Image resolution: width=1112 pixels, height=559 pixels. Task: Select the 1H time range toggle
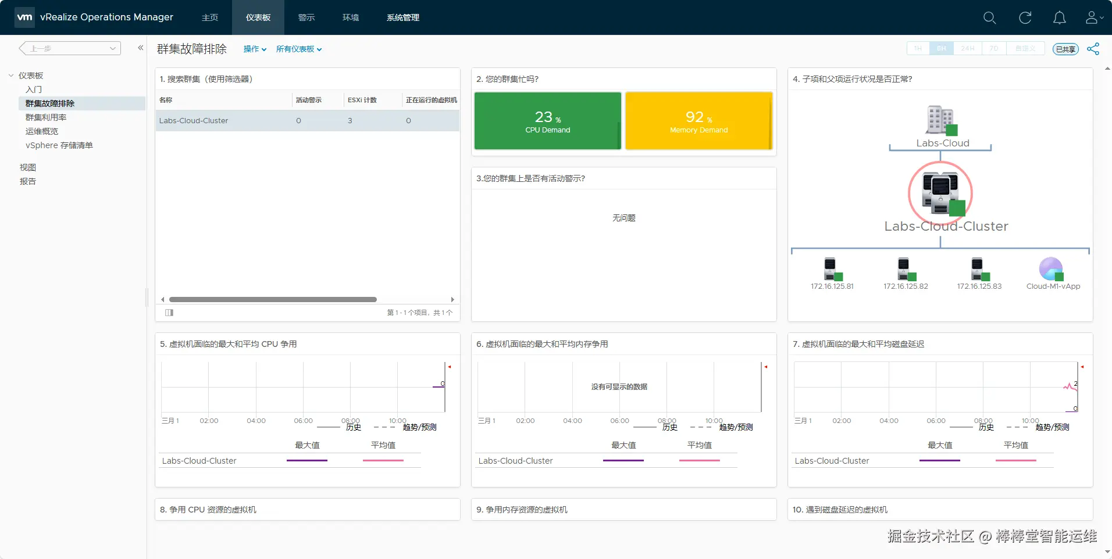tap(918, 49)
